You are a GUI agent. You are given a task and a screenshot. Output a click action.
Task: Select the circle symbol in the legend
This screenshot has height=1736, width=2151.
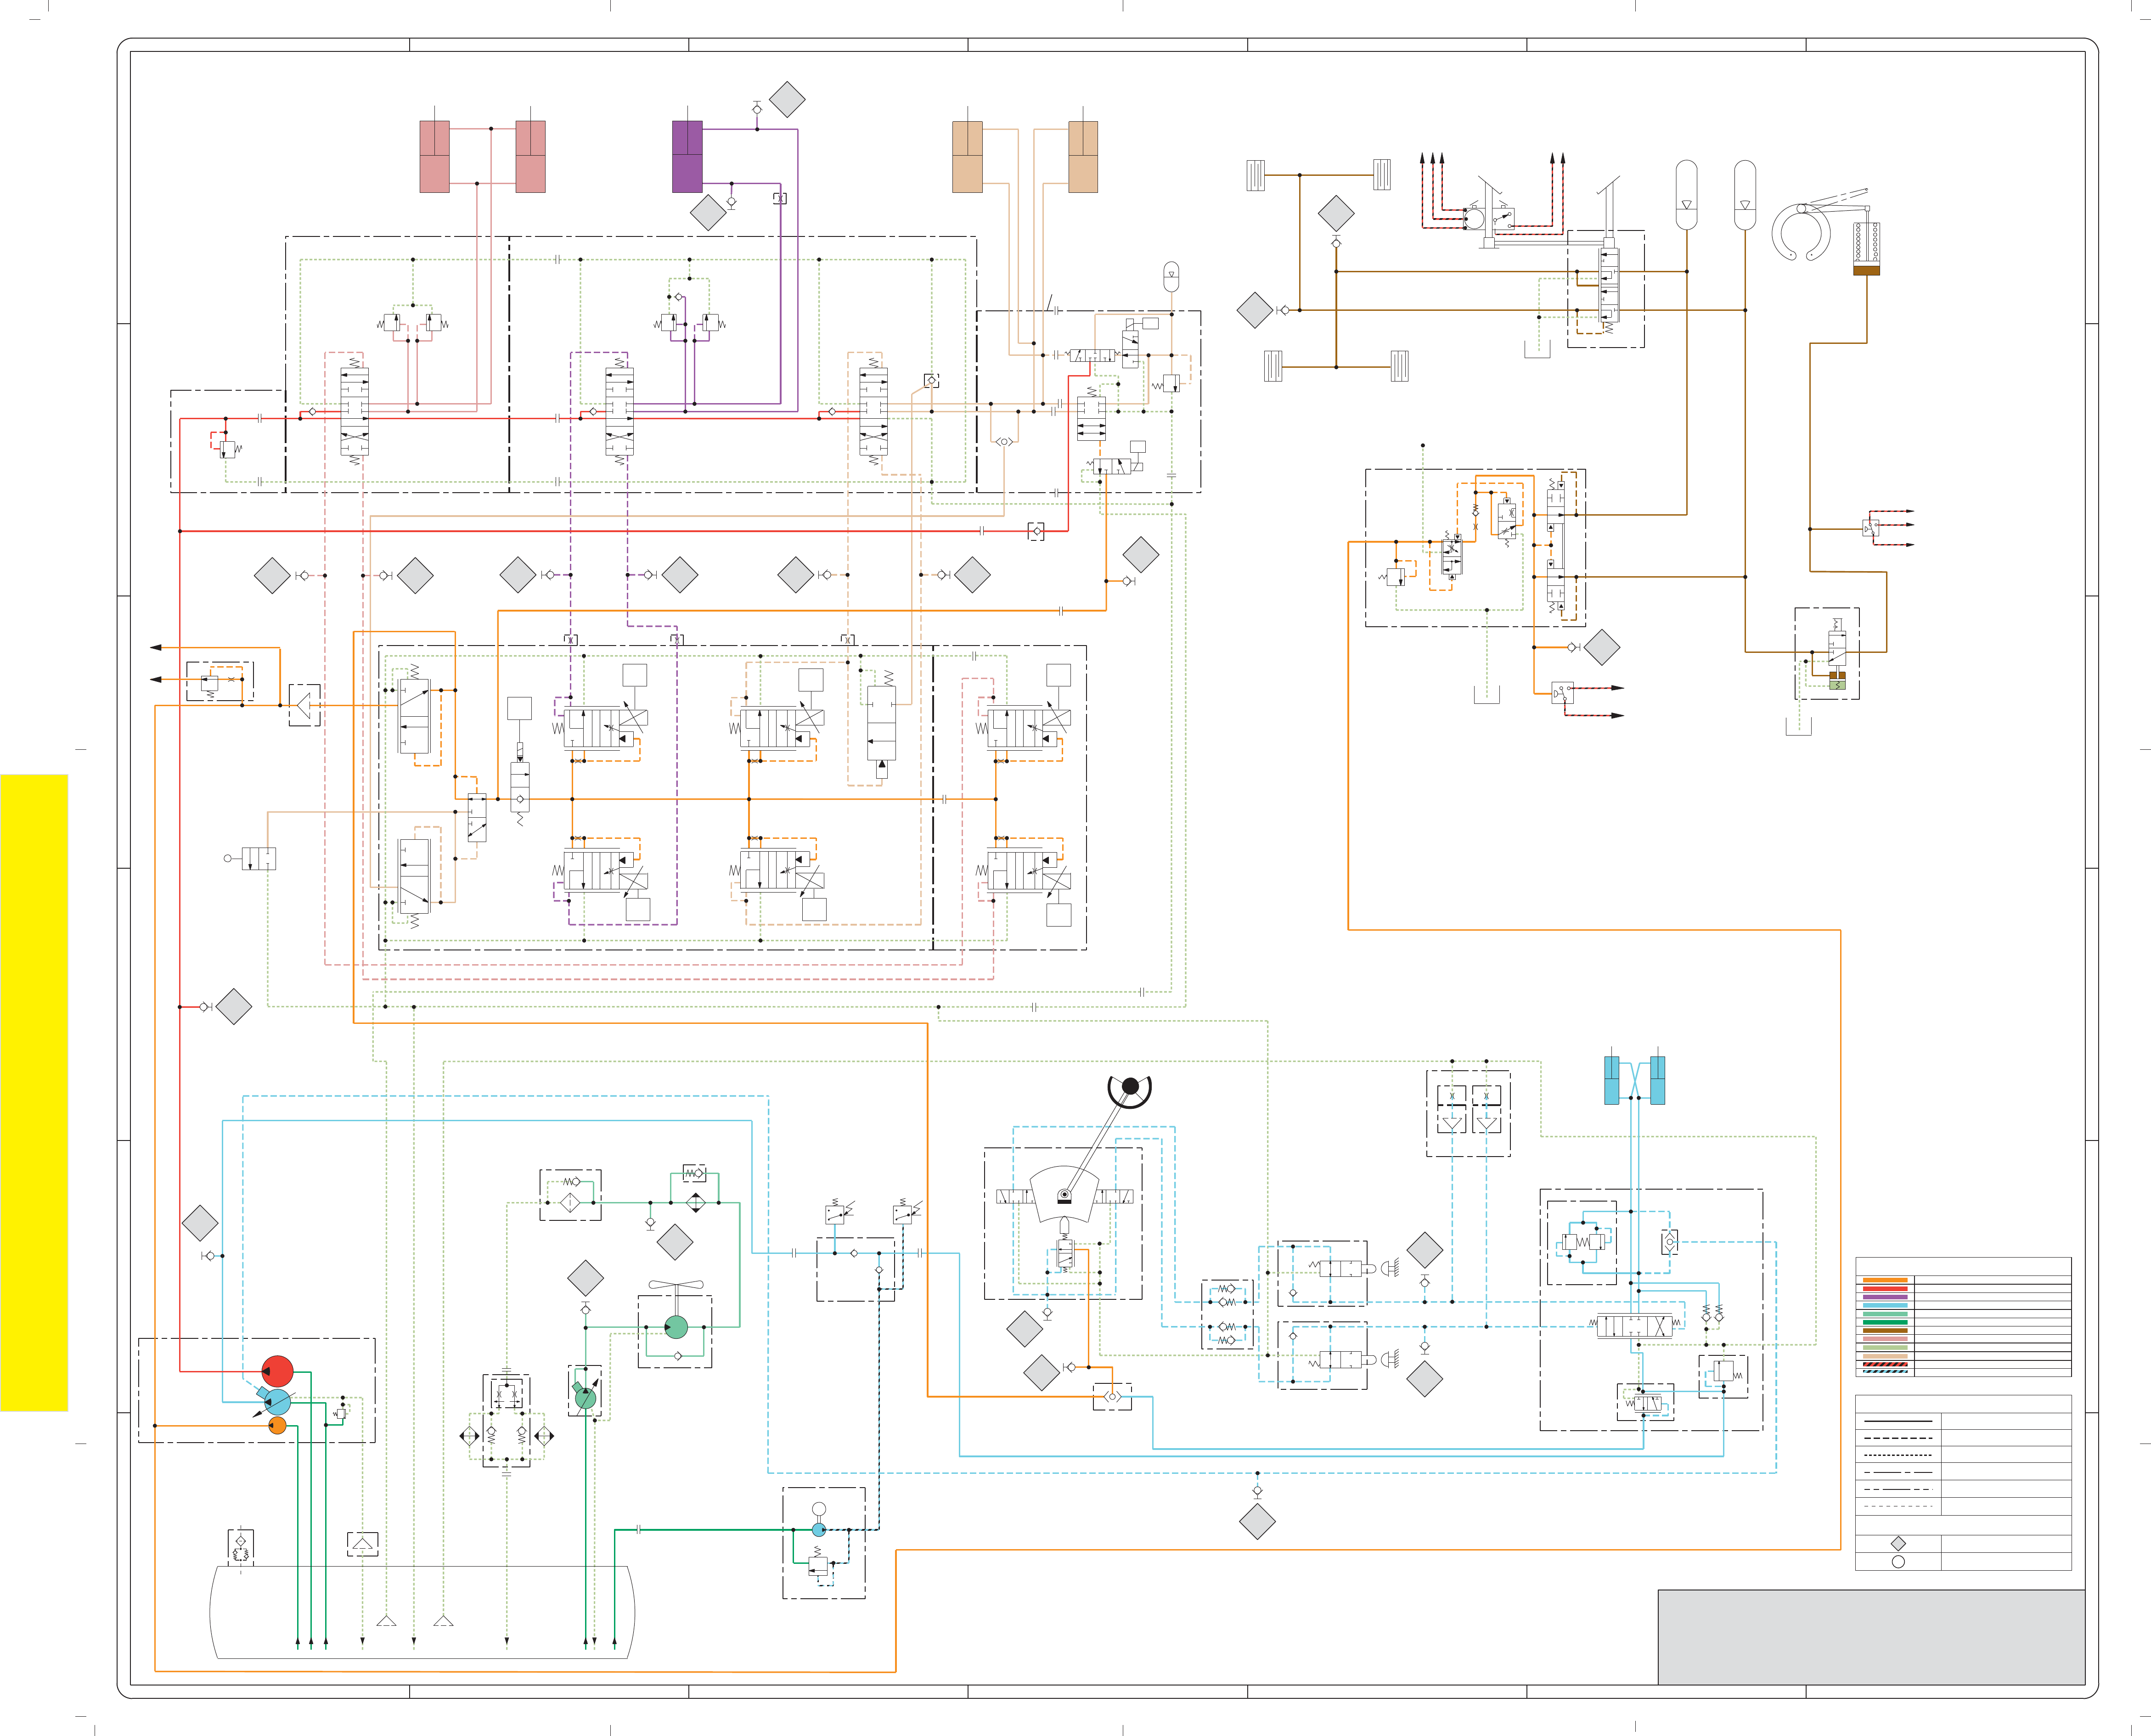point(1898,1562)
